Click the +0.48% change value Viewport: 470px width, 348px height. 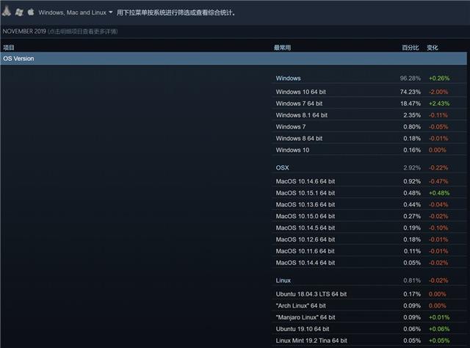click(x=439, y=193)
